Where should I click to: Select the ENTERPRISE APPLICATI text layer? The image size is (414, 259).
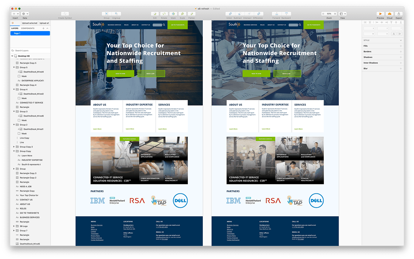click(30, 81)
